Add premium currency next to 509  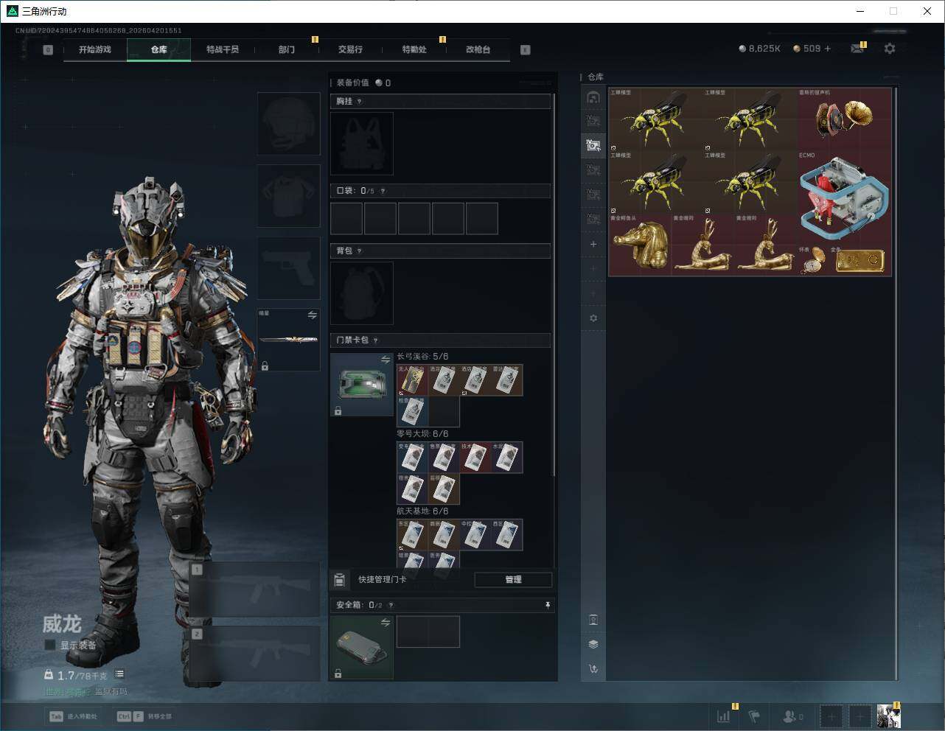coord(828,49)
